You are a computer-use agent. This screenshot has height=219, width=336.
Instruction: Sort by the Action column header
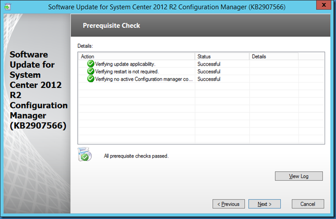(136, 56)
